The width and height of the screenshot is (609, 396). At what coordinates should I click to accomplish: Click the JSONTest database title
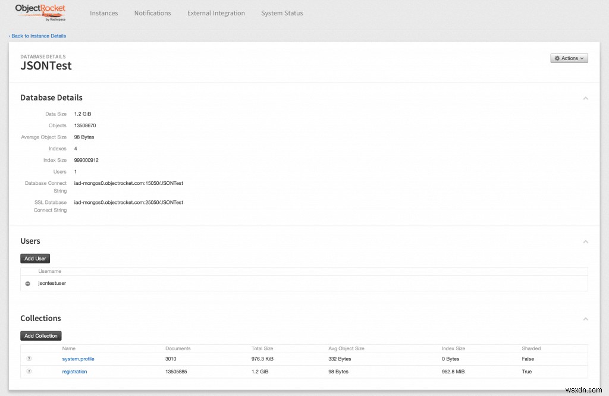point(46,65)
